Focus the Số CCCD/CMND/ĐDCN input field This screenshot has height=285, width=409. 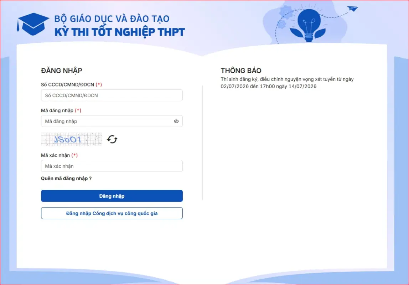tap(112, 95)
